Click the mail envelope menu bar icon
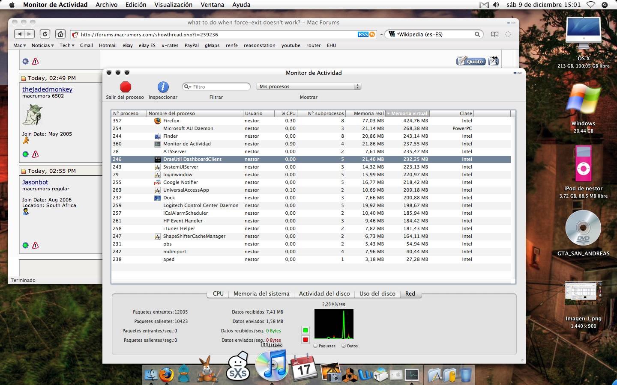Image resolution: width=617 pixels, height=385 pixels. point(484,5)
